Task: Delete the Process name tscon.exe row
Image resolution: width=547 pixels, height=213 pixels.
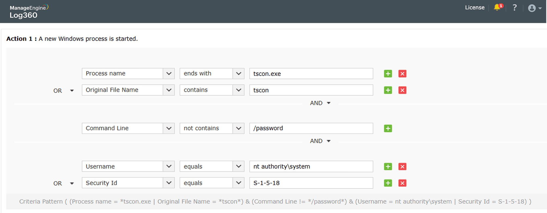Action: 402,74
